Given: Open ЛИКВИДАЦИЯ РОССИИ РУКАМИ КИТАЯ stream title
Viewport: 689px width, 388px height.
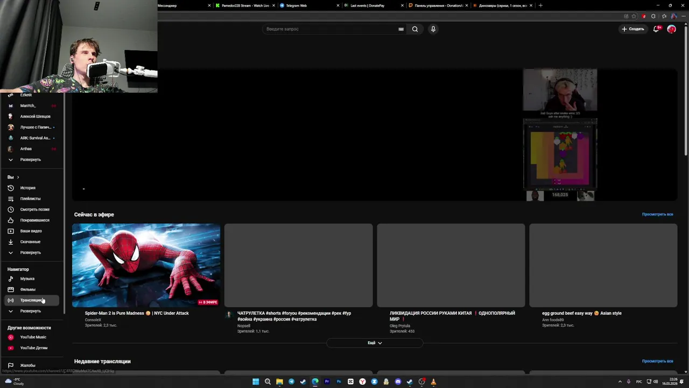Looking at the screenshot, I should 452,316.
